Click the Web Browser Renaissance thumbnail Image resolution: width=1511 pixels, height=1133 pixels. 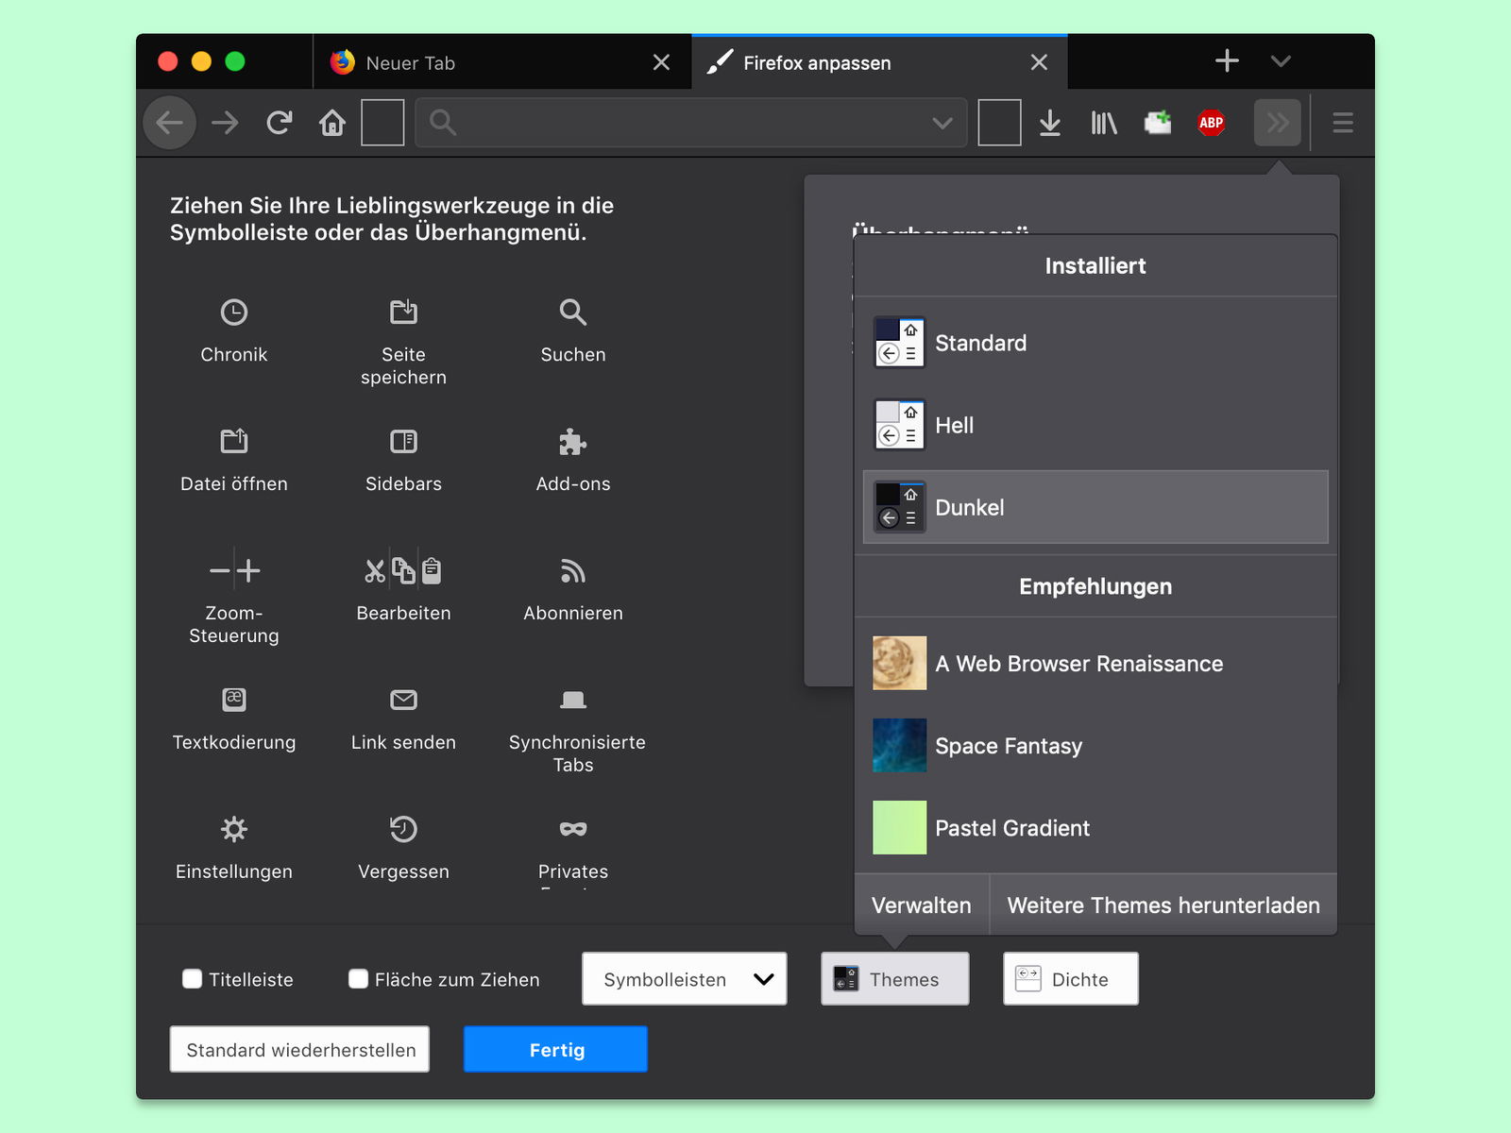point(899,664)
